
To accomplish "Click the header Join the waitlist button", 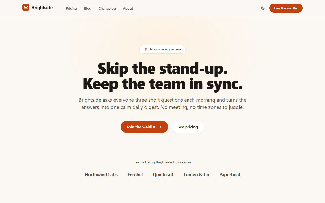I will click(286, 8).
